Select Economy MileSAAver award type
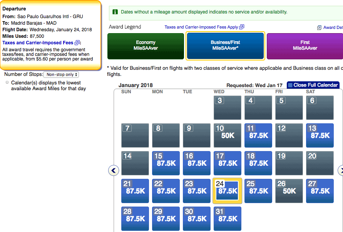Image resolution: width=343 pixels, height=232 pixels. 146,46
